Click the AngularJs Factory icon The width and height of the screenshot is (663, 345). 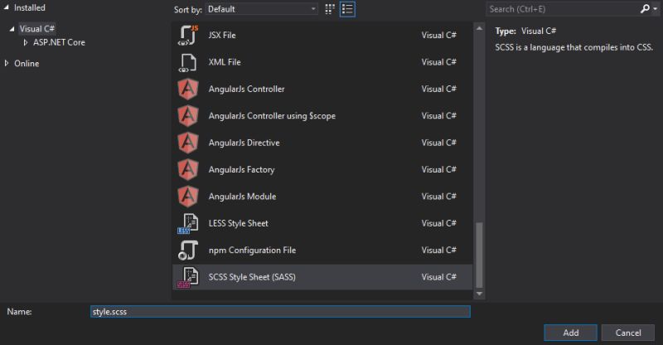[x=188, y=169]
